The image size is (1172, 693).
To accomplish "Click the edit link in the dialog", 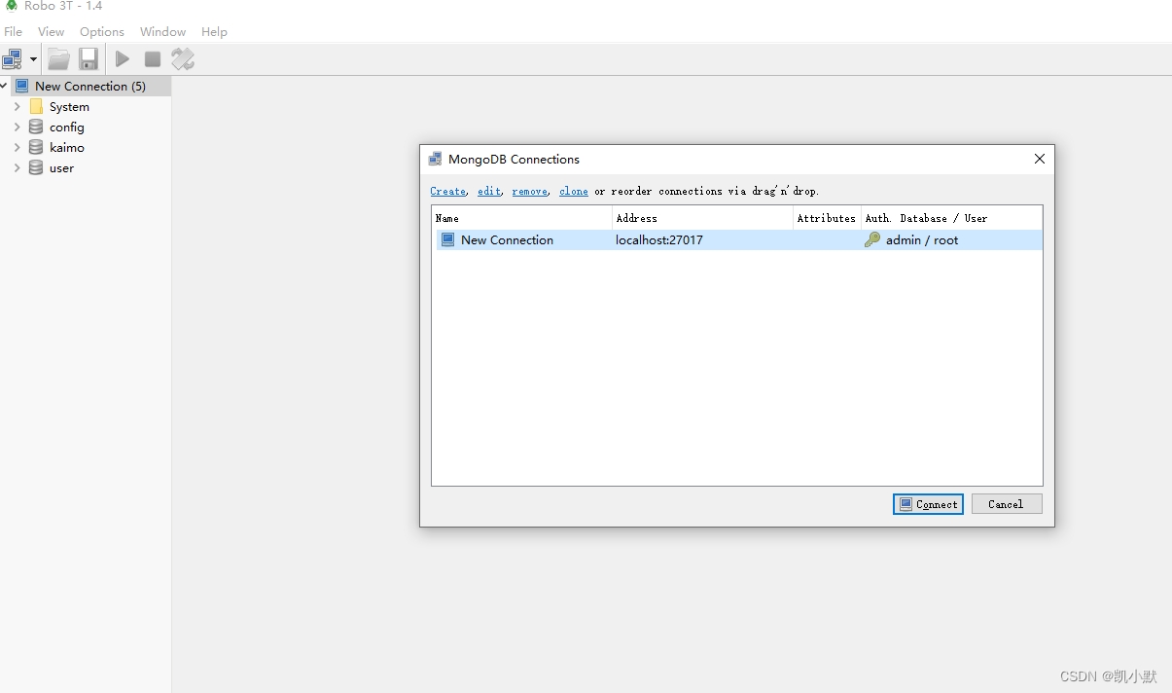I will coord(489,191).
